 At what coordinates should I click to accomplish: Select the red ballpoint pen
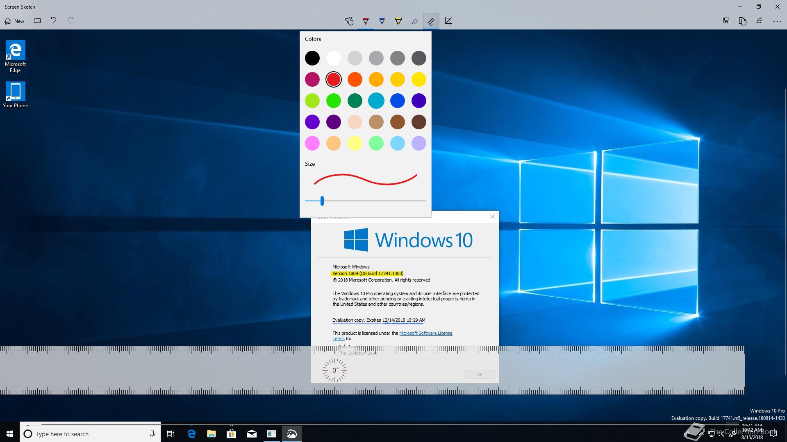click(x=366, y=21)
